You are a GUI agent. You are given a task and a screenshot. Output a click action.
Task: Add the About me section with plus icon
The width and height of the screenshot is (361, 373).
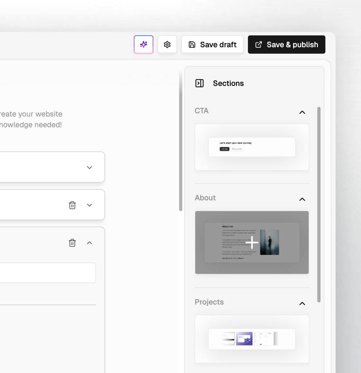click(252, 242)
